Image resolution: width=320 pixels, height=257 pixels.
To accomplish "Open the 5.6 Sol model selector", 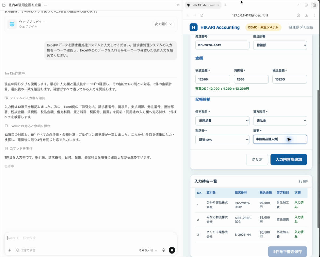I will coord(148,250).
